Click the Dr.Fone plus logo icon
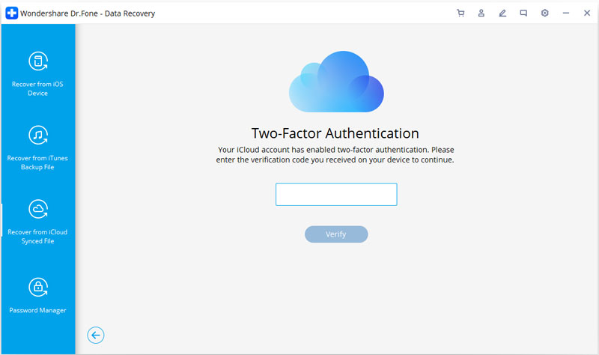599x355 pixels. click(x=11, y=13)
